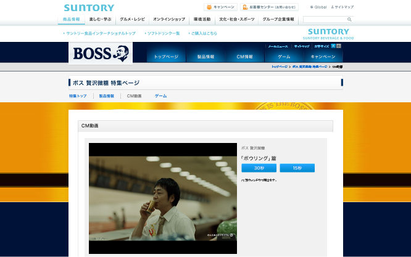Open キャンペーン tab in BOSS navigation

point(323,57)
